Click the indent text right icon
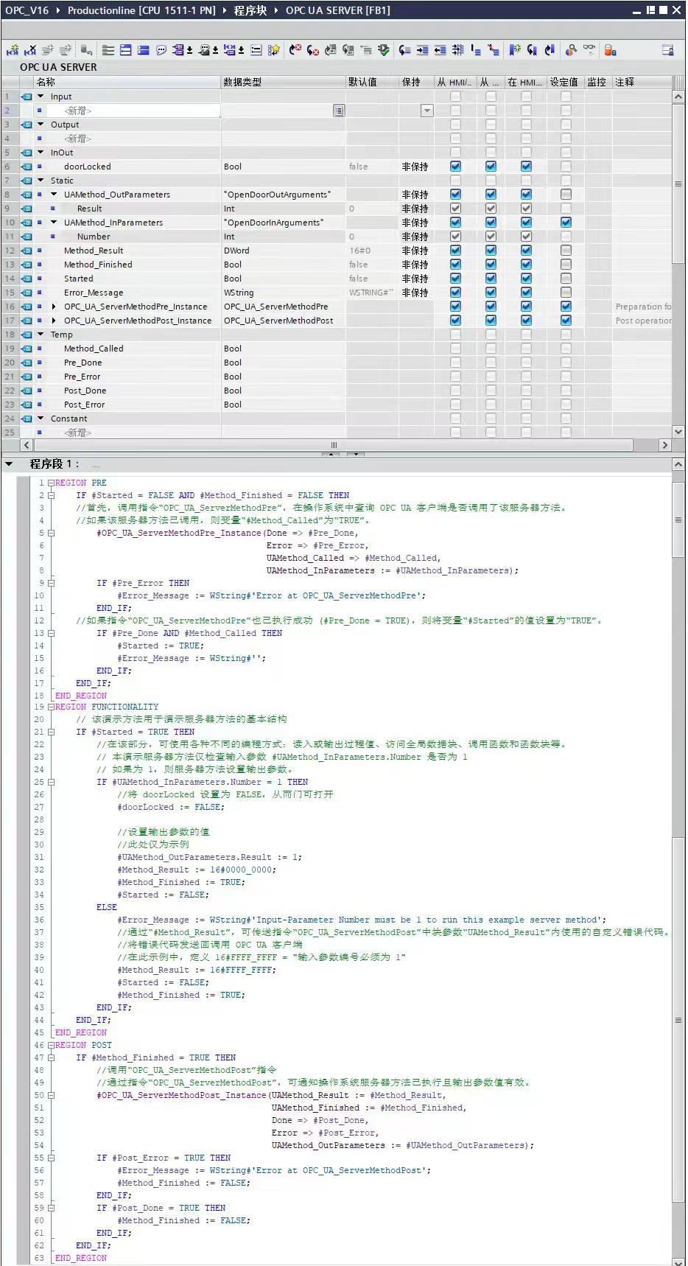Viewport: 688px width, 1266px height. pos(422,50)
